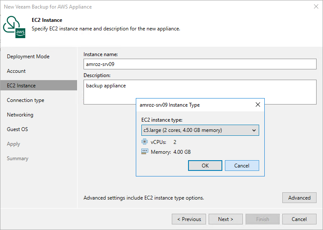
Task: Click the 'Advanced settings include EC2 instance type options' text
Action: [144, 198]
